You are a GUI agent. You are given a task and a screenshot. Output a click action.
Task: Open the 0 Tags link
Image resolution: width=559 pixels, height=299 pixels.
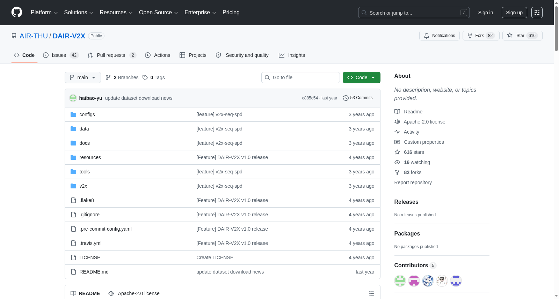click(x=154, y=77)
